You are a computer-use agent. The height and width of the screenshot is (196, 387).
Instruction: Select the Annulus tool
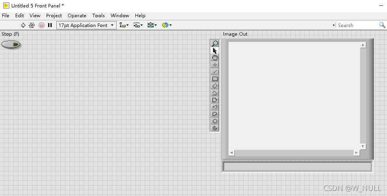[x=215, y=128]
